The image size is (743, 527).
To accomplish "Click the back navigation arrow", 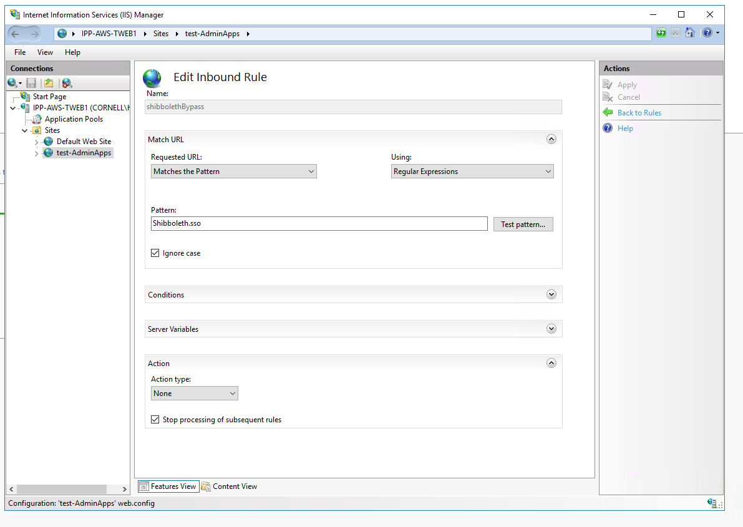I will tap(15, 34).
